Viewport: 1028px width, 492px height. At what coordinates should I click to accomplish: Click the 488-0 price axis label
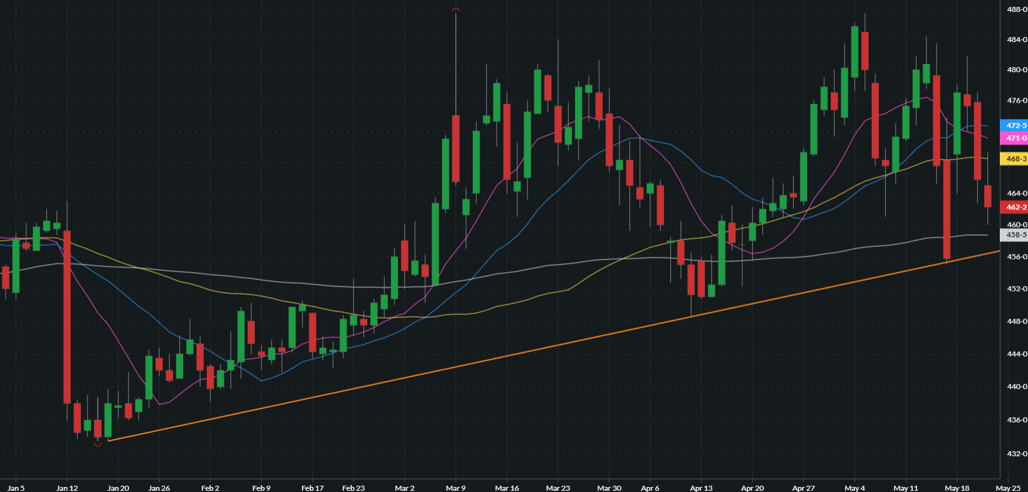(x=1017, y=9)
